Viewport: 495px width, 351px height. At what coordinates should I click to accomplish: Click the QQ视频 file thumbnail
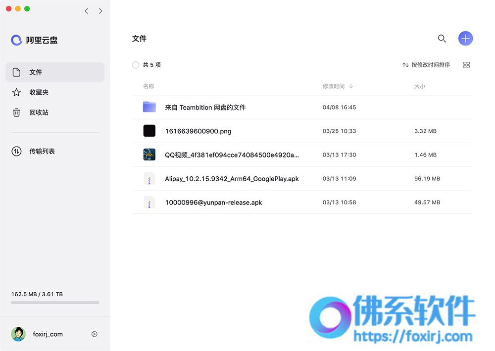click(x=149, y=155)
